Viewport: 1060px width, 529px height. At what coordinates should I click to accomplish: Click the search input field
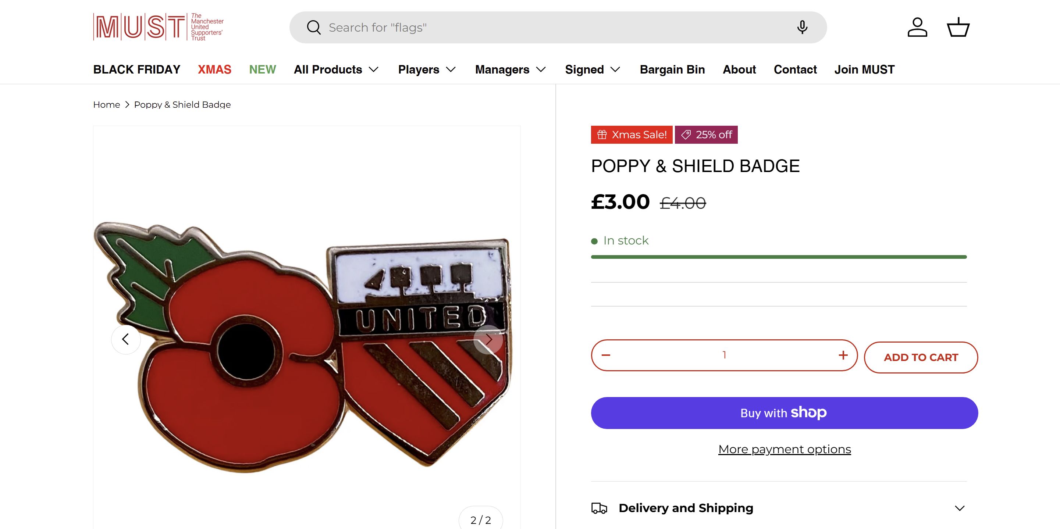555,28
